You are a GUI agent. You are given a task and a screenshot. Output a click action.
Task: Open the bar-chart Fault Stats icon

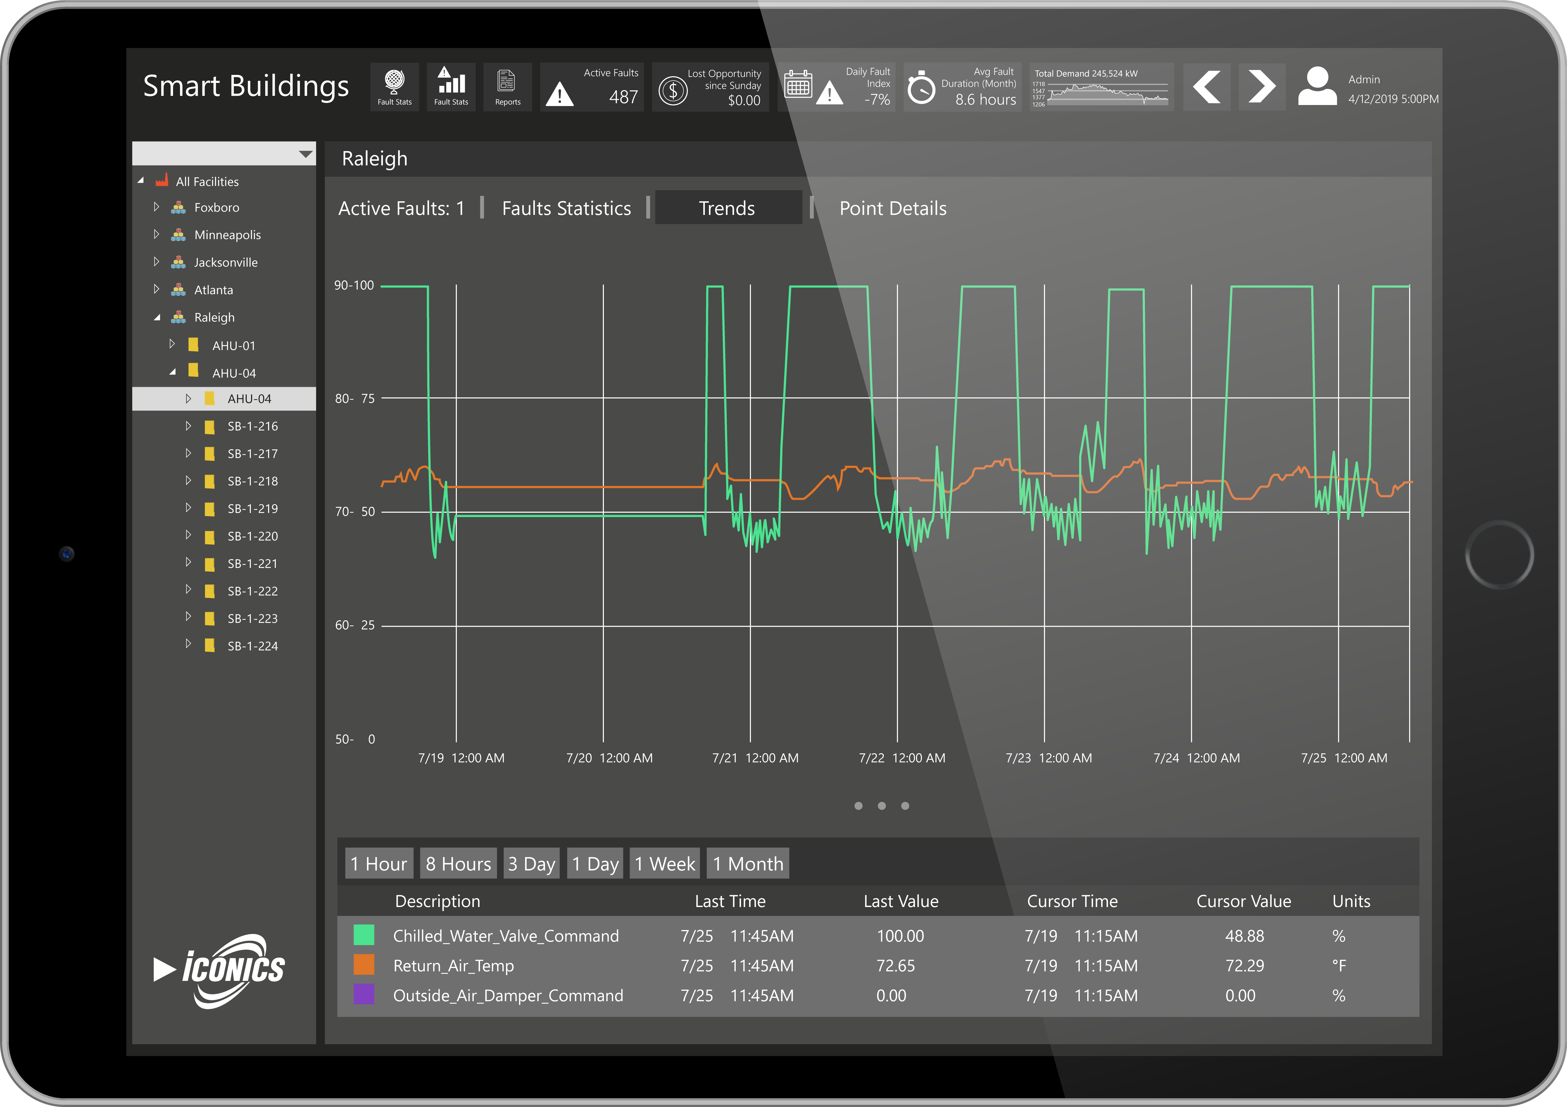[451, 87]
